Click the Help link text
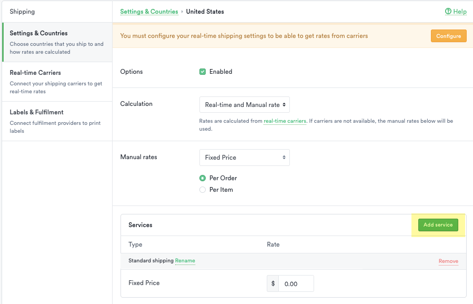Image resolution: width=473 pixels, height=304 pixels. pos(460,12)
